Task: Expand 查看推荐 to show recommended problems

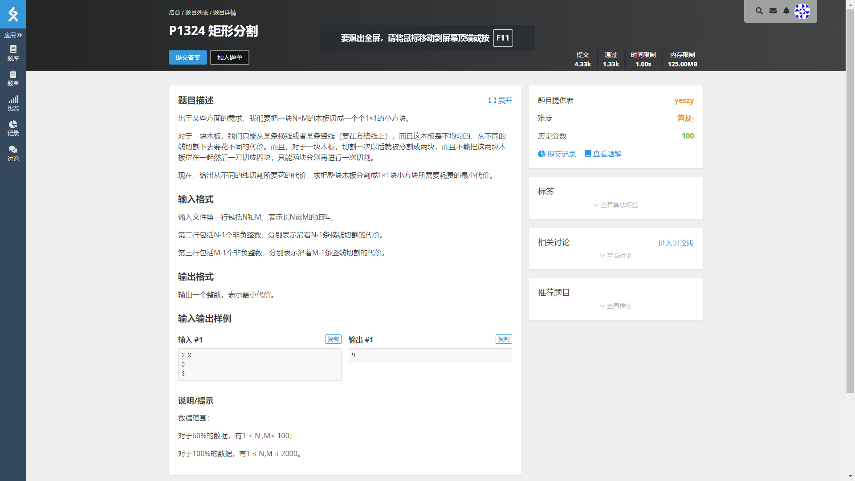Action: [615, 306]
